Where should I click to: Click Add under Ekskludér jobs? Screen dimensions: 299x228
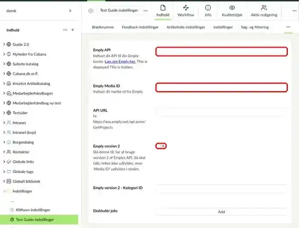[222, 211]
